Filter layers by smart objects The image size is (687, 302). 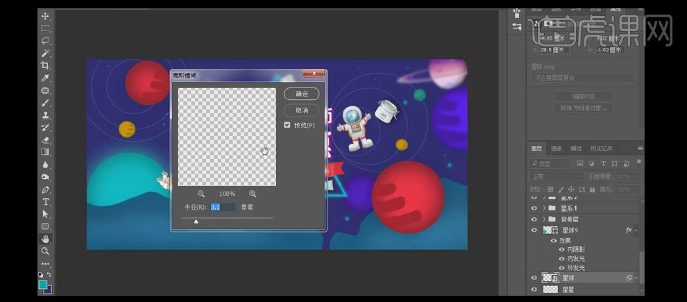point(626,163)
